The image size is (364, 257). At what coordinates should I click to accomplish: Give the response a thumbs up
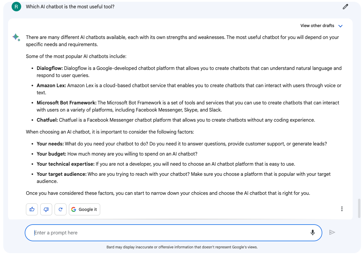point(32,209)
